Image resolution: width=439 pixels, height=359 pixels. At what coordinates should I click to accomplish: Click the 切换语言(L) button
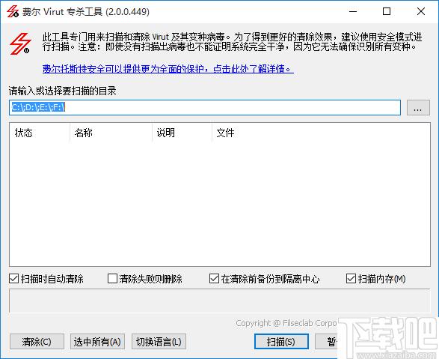click(x=159, y=342)
